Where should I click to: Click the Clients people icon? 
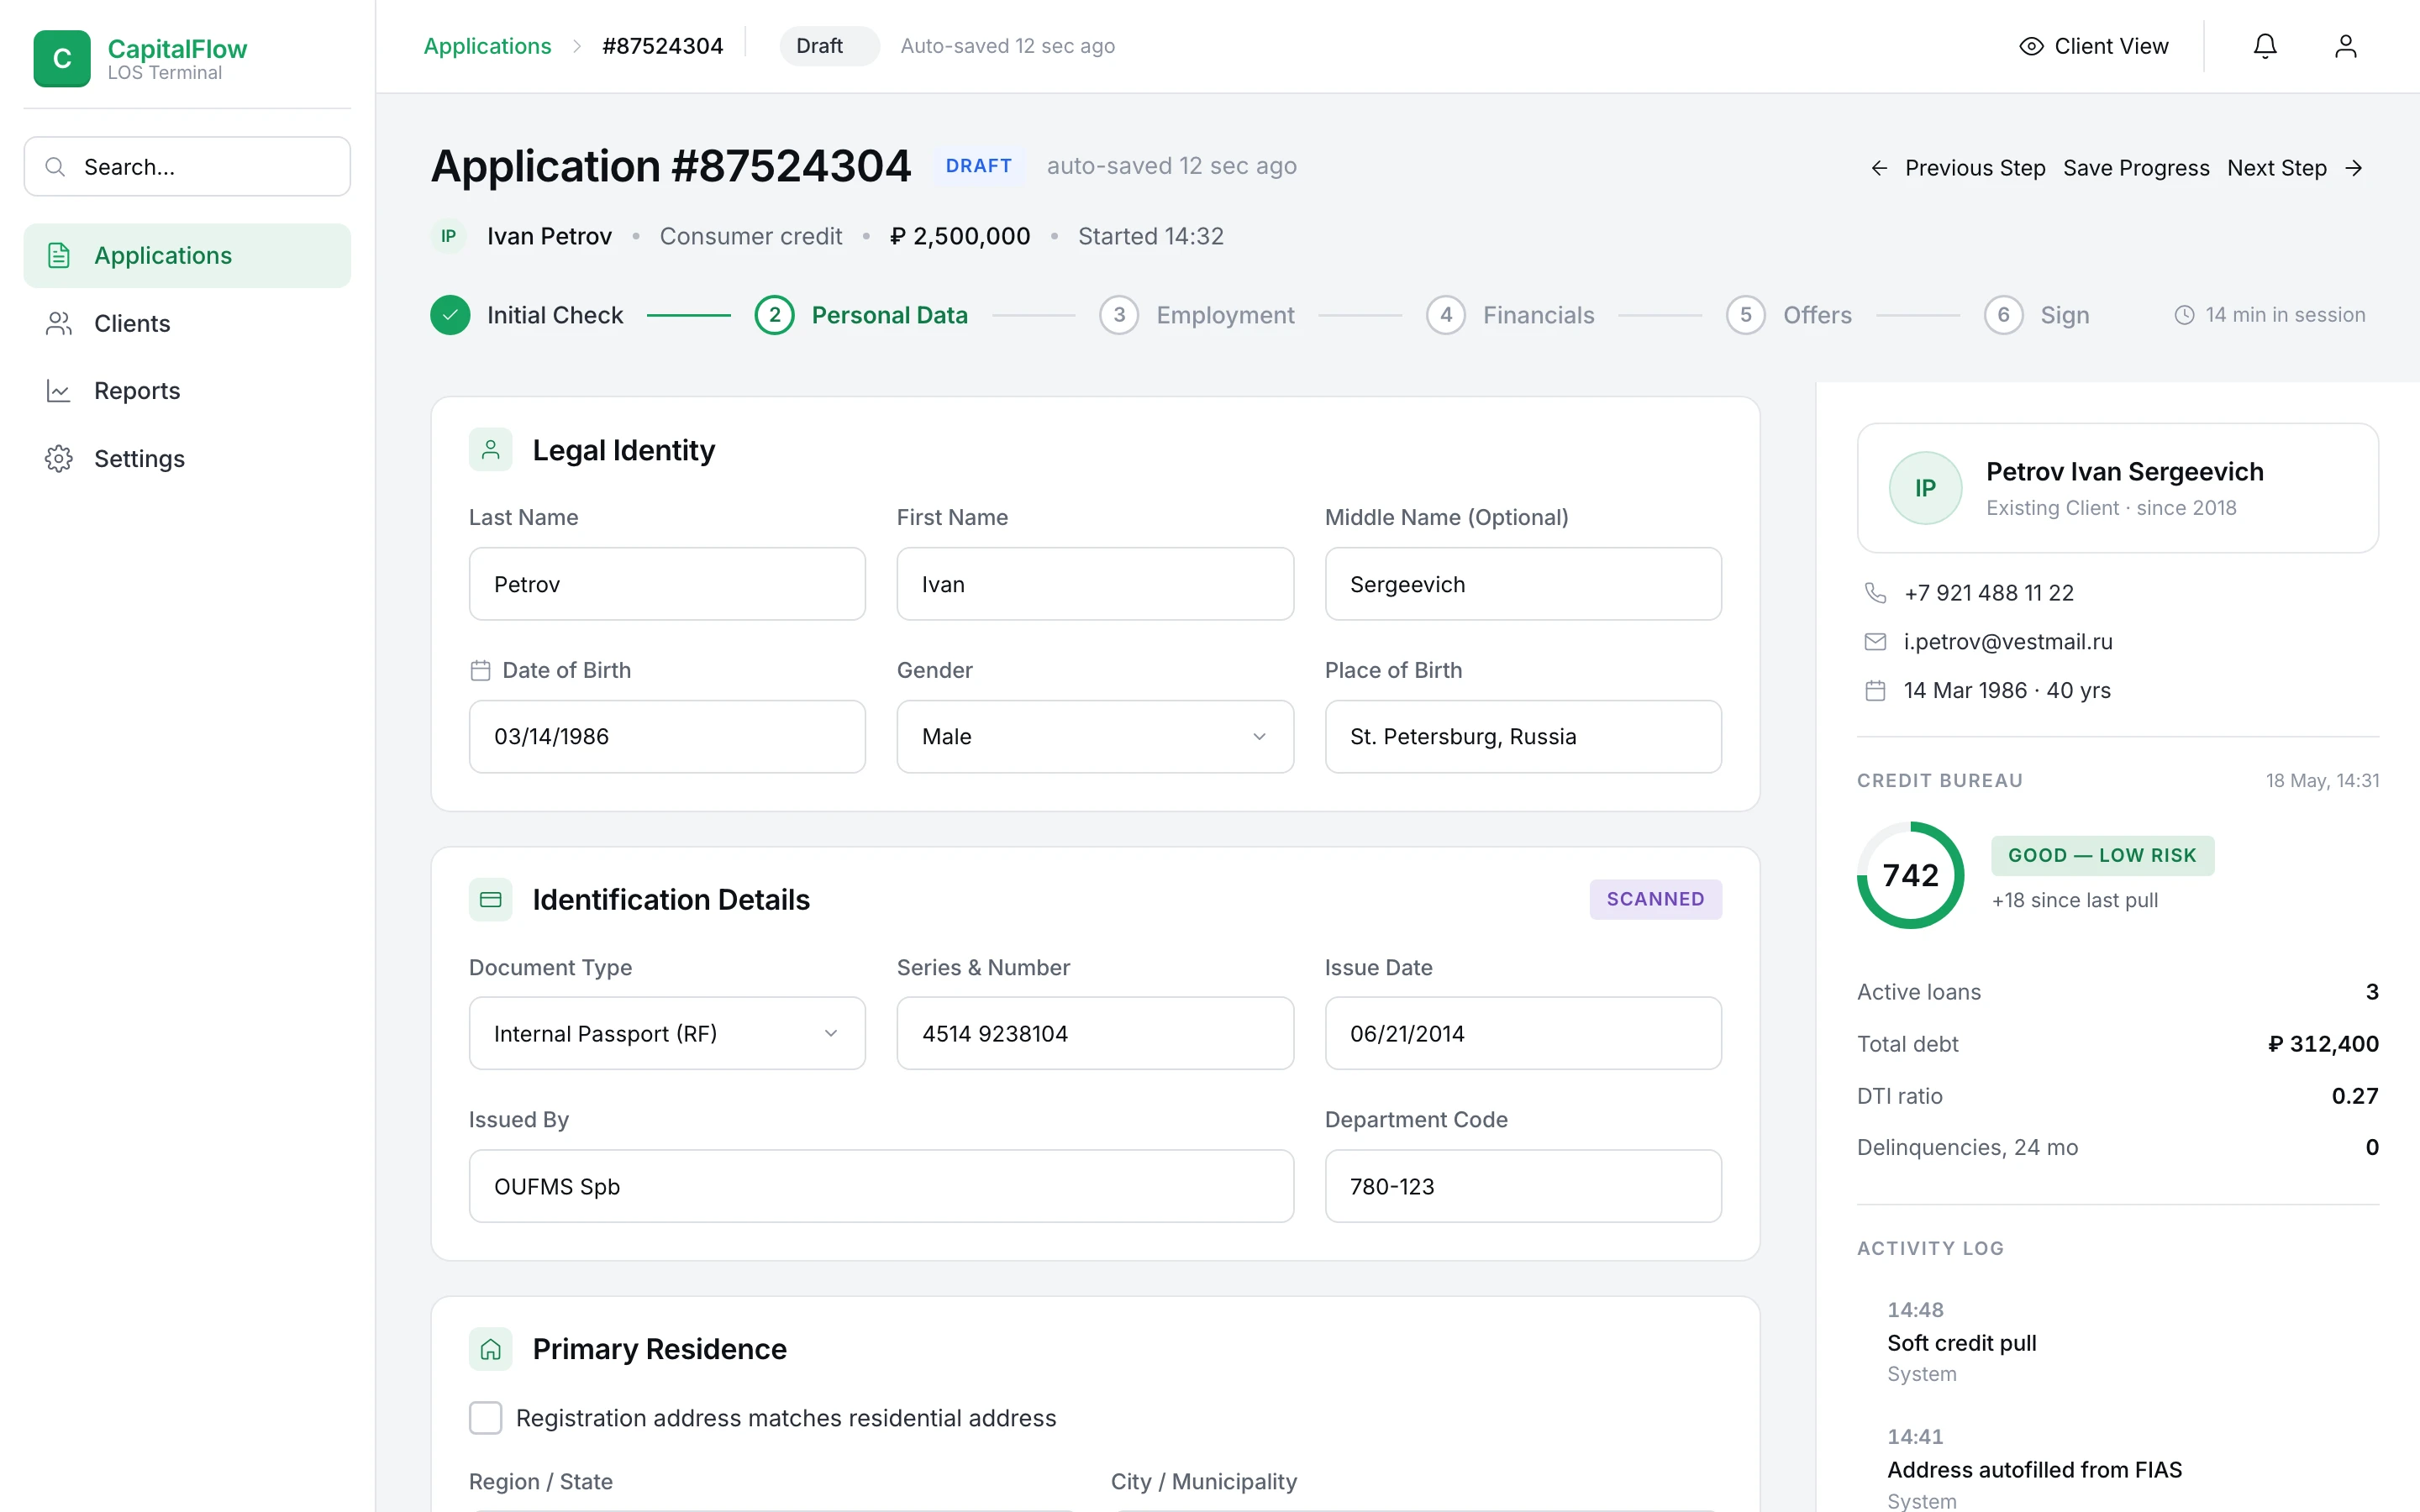(59, 323)
